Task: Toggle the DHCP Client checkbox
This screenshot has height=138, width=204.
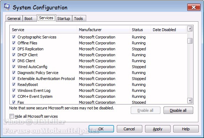Action: click(x=14, y=55)
